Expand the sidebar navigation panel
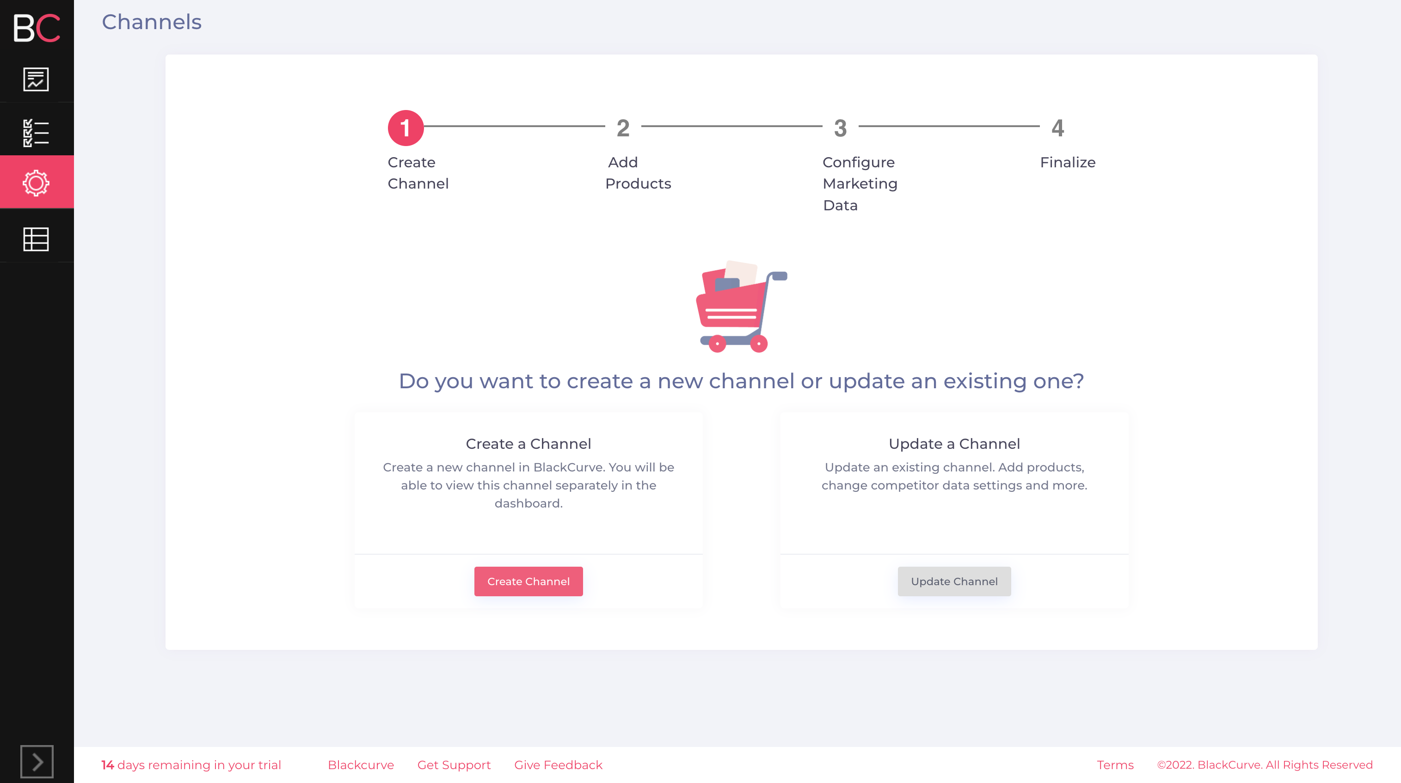 37,762
